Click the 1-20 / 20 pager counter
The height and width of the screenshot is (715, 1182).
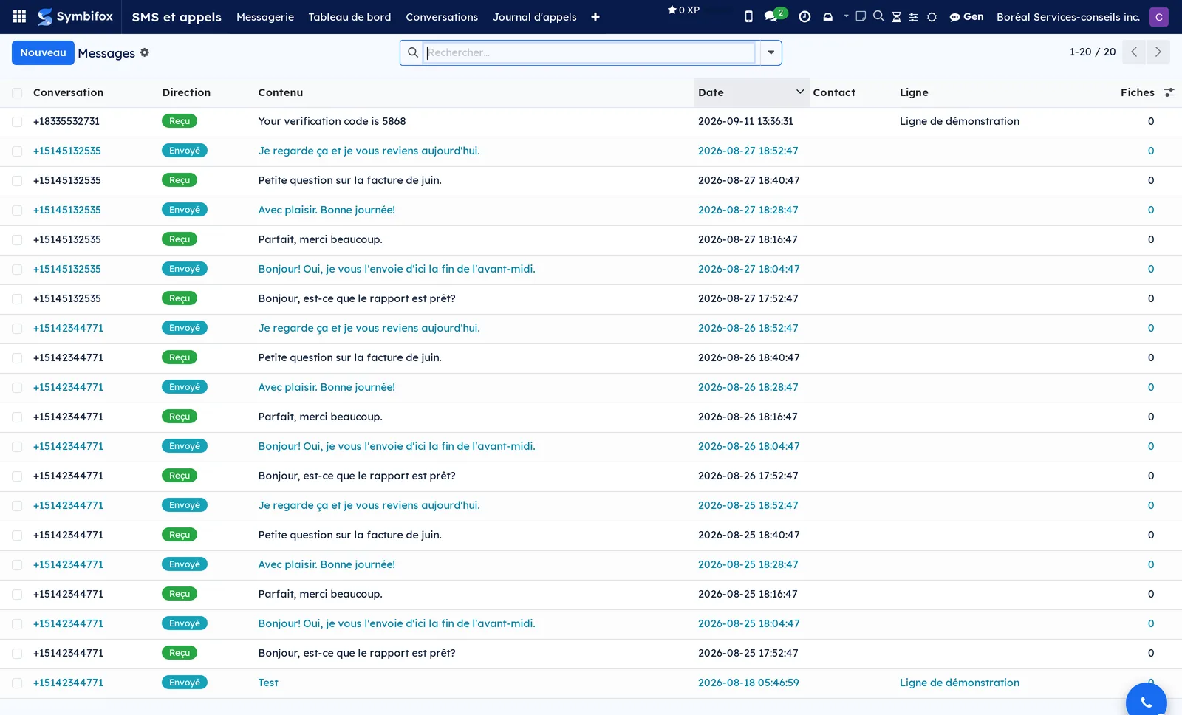pos(1093,52)
